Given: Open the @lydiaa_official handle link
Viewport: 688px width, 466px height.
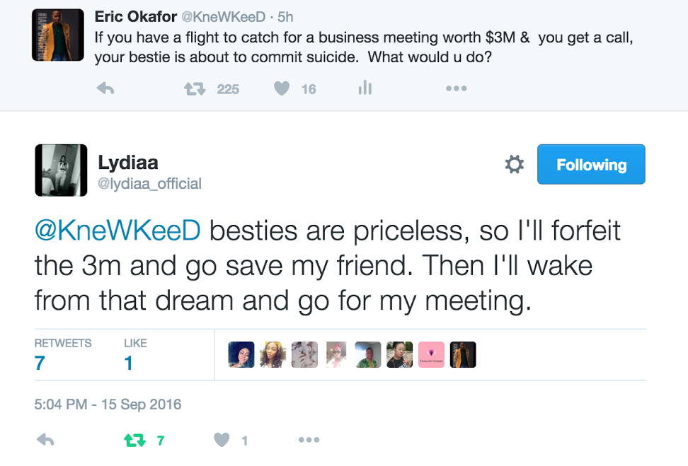Looking at the screenshot, I should tap(149, 184).
